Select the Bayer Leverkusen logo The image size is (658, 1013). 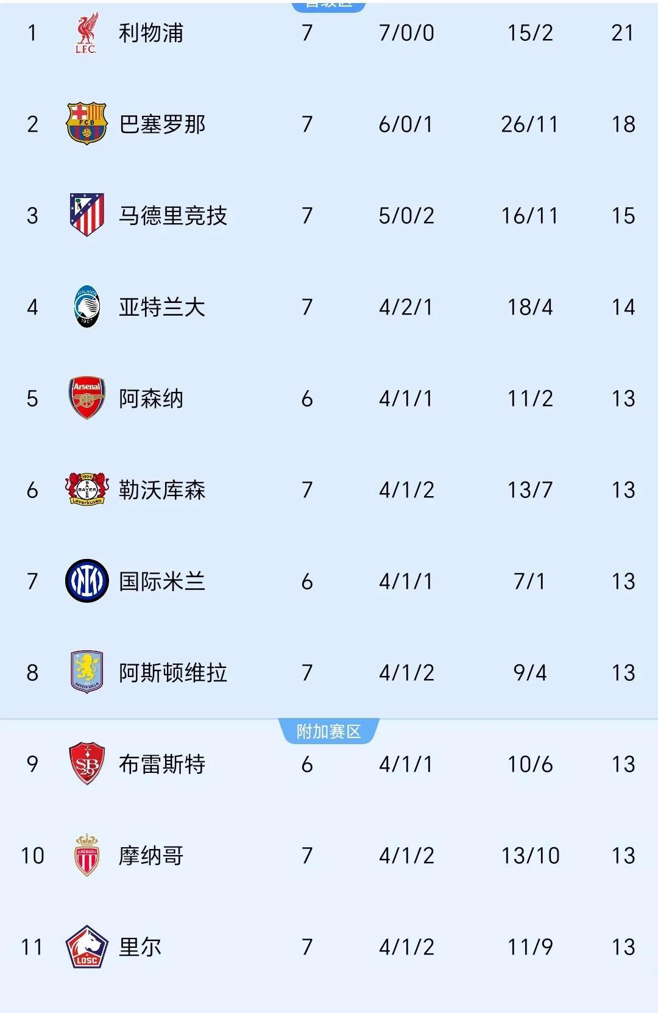point(87,489)
